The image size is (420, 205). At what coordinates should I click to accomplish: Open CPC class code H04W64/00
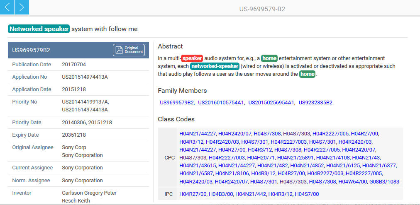tap(352, 181)
